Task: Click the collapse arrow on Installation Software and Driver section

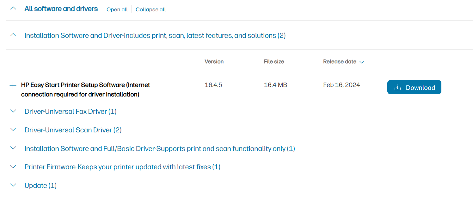Action: pyautogui.click(x=13, y=35)
